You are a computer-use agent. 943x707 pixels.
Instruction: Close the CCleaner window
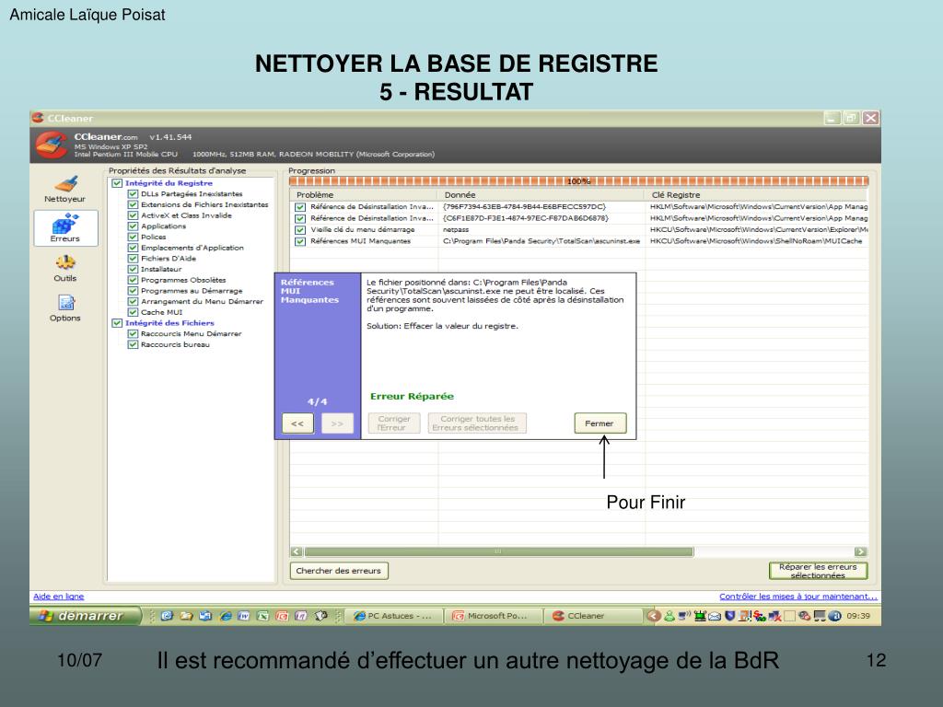click(871, 118)
